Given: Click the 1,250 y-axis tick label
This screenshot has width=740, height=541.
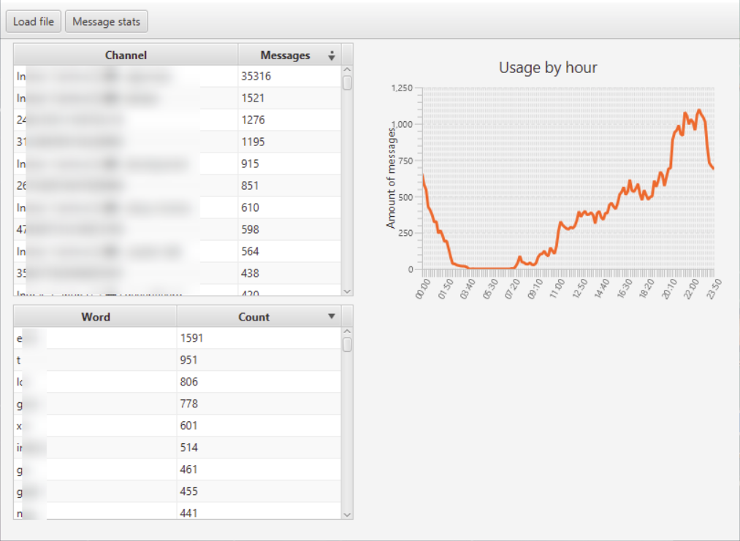Looking at the screenshot, I should point(402,88).
